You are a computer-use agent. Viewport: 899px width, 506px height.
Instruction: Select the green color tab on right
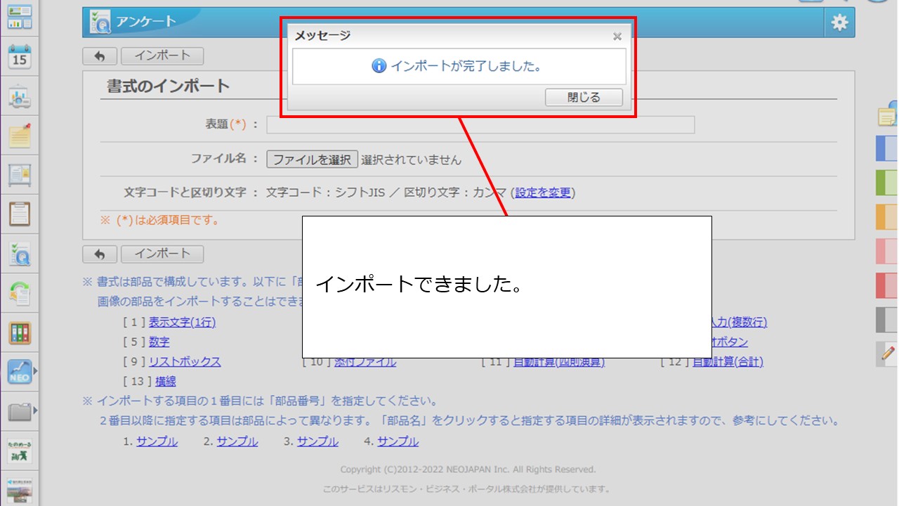887,183
